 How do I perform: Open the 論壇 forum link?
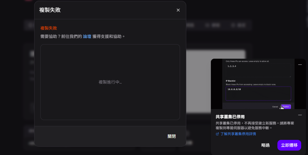point(87,36)
